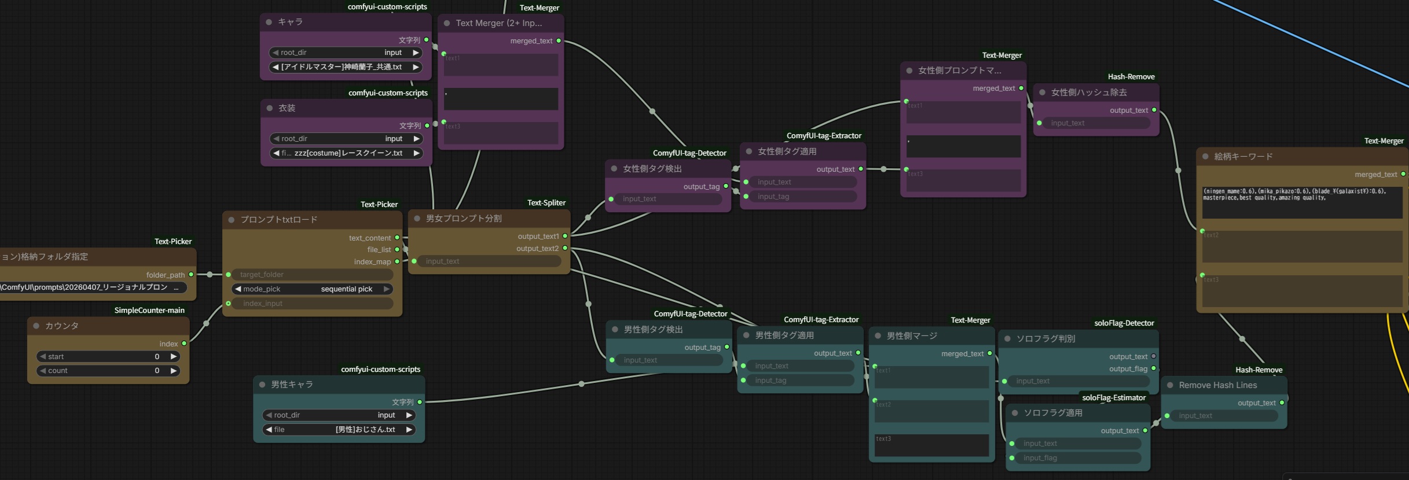Click the ソロフラグ適用 node's collapse dot
Image resolution: width=1409 pixels, height=480 pixels.
pyautogui.click(x=1015, y=413)
